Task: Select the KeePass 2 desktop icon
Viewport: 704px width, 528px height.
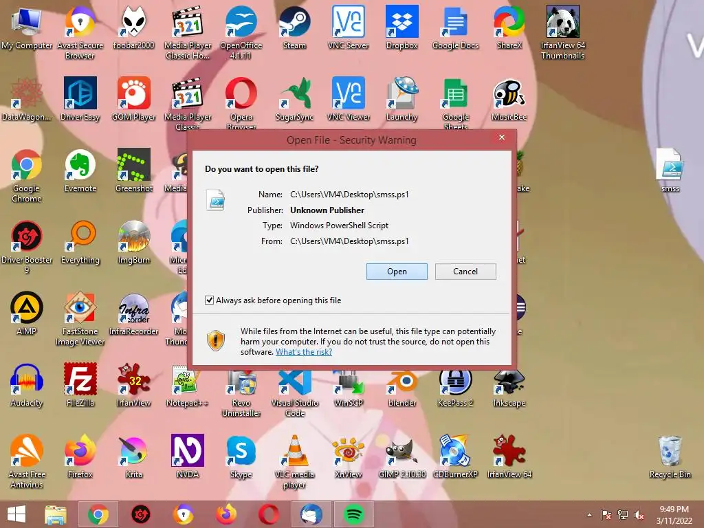Action: pos(455,389)
